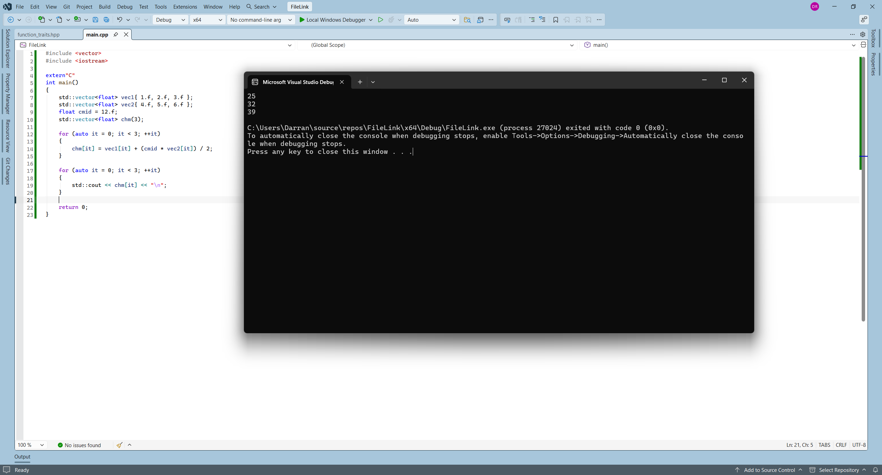Expand Local Windows Debugger target dropdown arrow
The width and height of the screenshot is (882, 475).
click(371, 20)
